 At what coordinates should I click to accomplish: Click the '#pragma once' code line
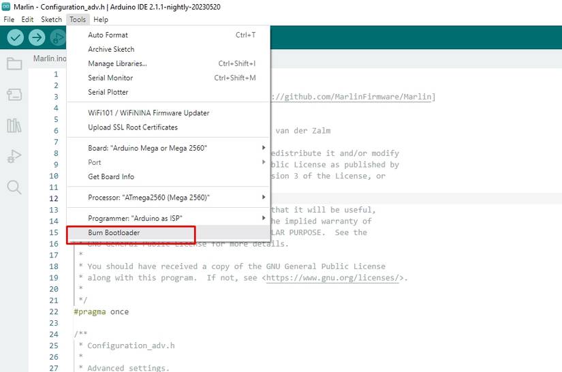click(x=101, y=312)
